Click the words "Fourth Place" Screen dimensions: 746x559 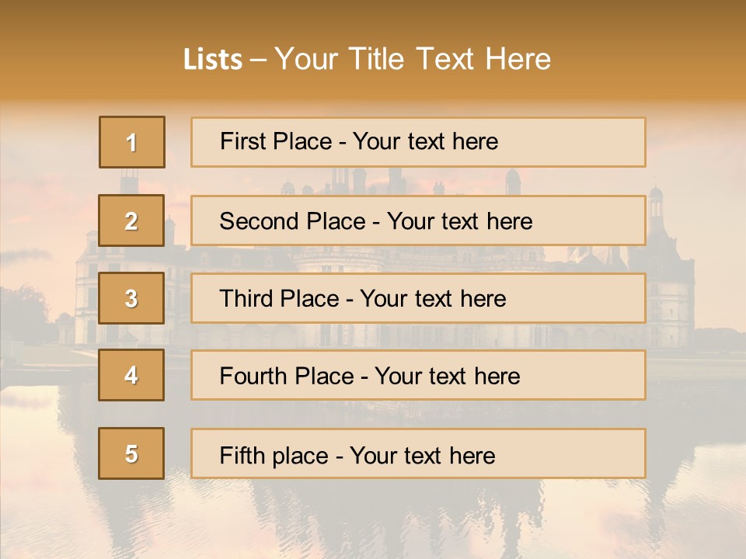[x=288, y=377]
